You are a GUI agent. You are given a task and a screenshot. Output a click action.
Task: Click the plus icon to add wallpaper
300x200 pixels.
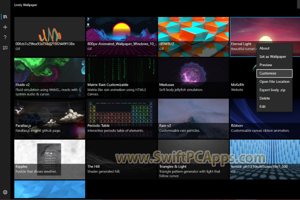[5, 27]
